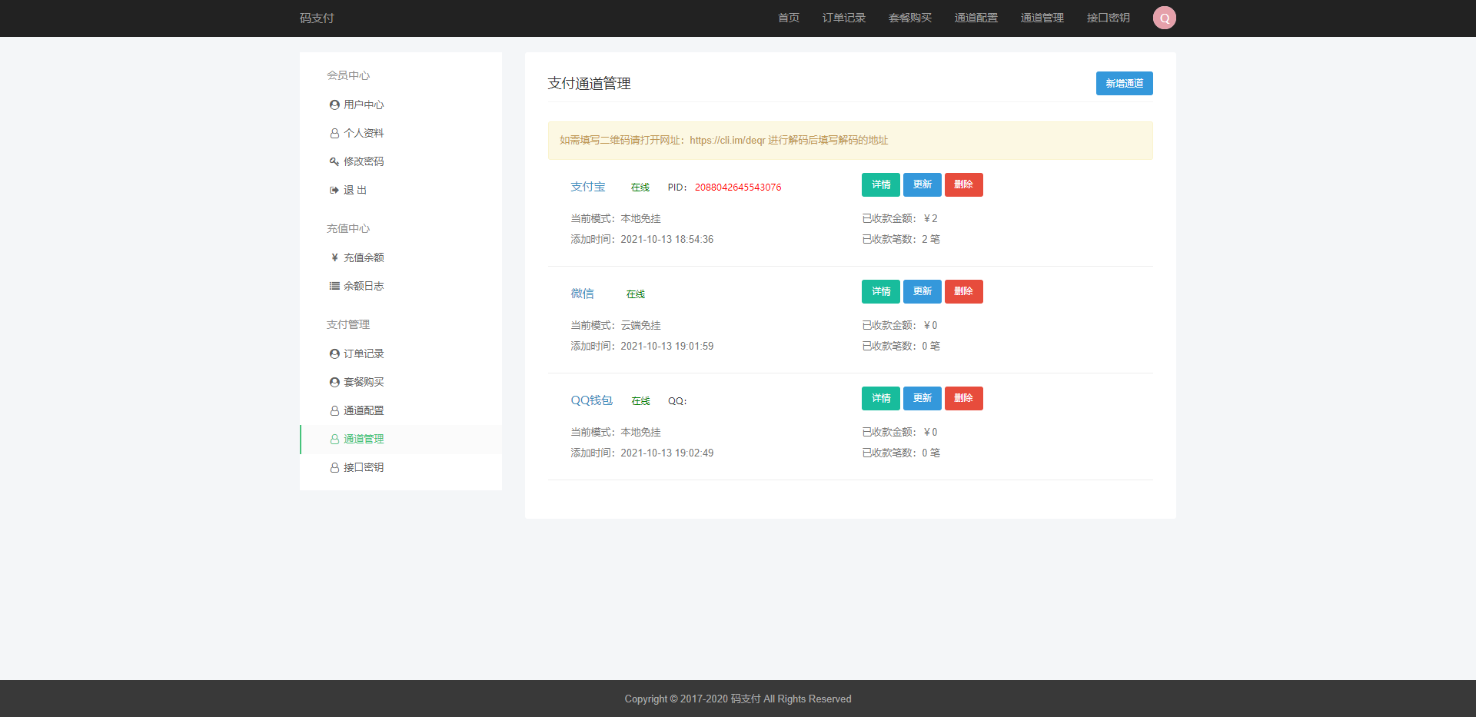Image resolution: width=1476 pixels, height=717 pixels.
Task: Click the yen icon beside 充值余额
Action: [x=334, y=257]
